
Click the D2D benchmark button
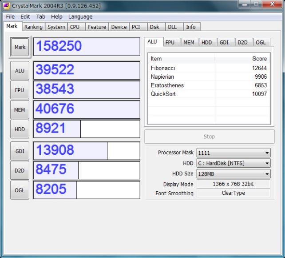[20, 170]
